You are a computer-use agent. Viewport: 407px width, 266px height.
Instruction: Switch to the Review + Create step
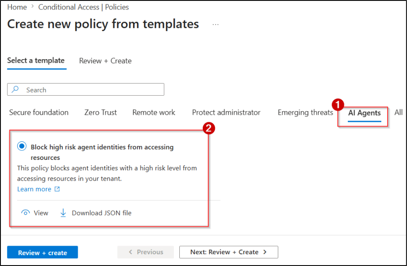pyautogui.click(x=105, y=61)
